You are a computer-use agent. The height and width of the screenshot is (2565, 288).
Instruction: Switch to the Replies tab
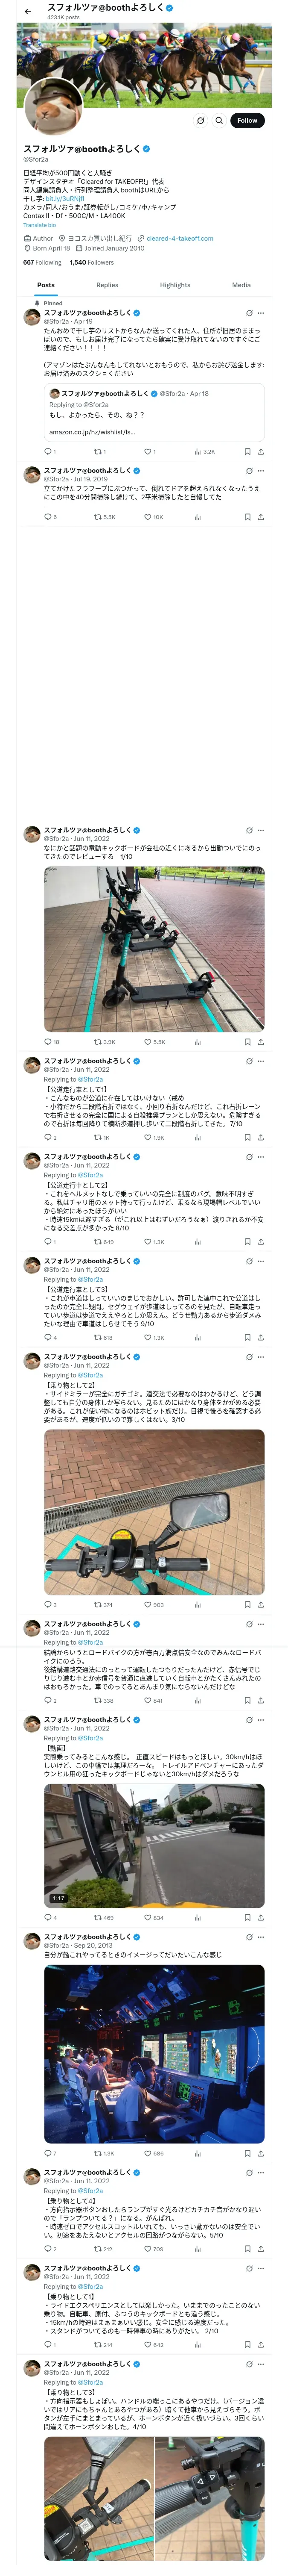(107, 285)
